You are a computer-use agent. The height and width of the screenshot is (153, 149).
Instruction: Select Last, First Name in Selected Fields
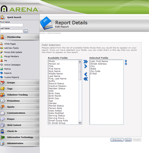106,61
